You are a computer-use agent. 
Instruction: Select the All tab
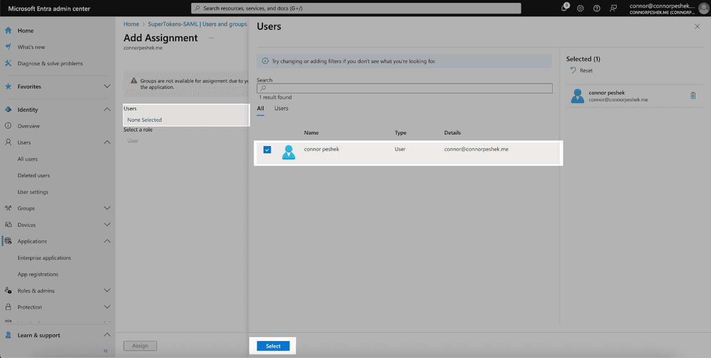[x=260, y=108]
